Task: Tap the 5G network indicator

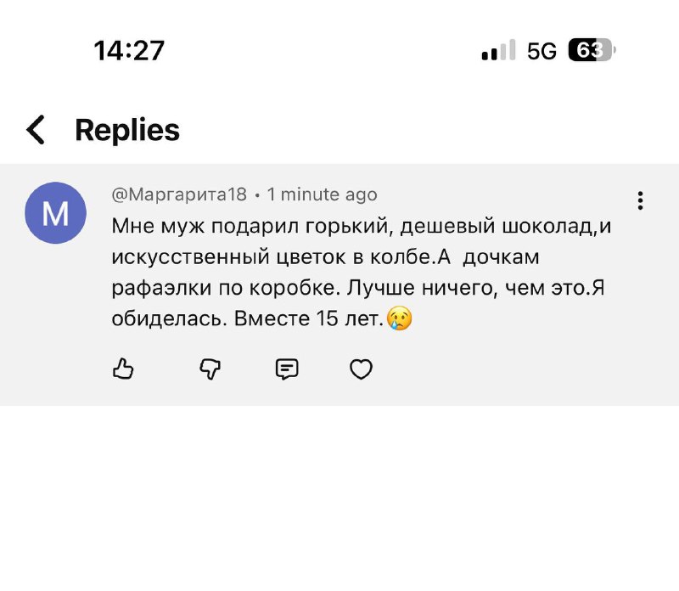Action: (x=542, y=51)
